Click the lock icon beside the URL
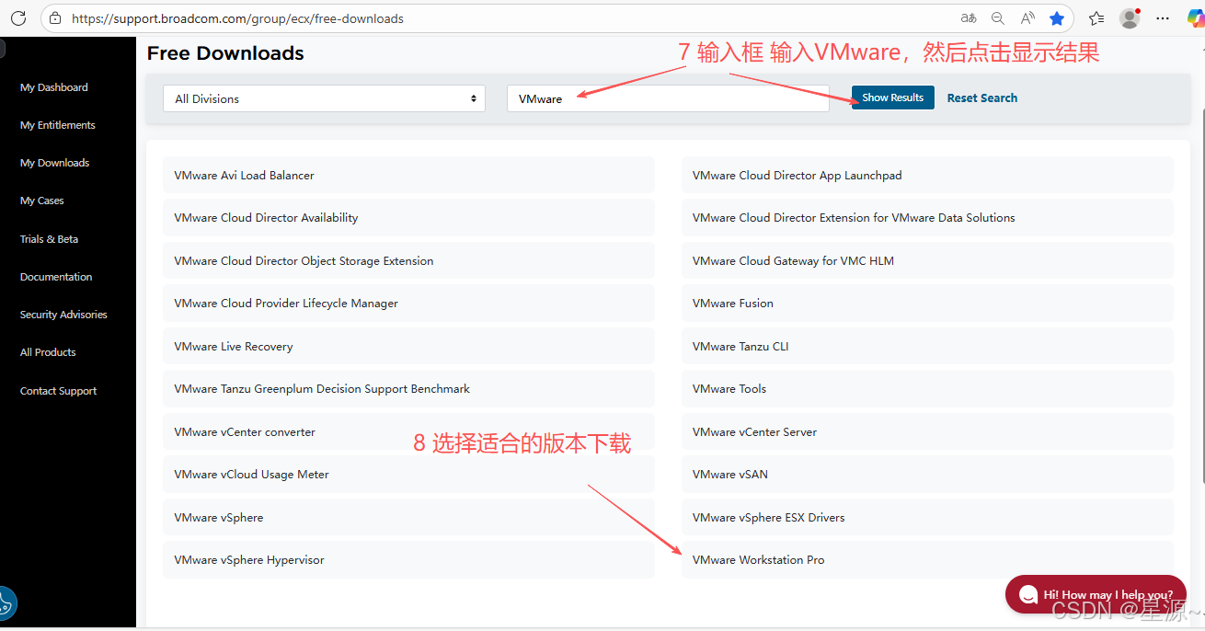 (x=55, y=18)
